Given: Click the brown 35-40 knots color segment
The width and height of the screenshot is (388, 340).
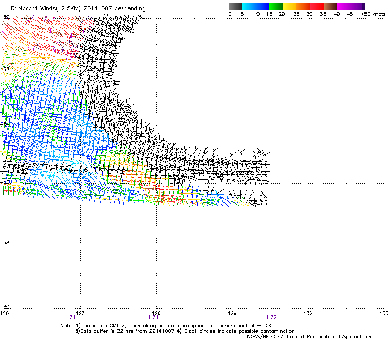Looking at the screenshot, I should (x=330, y=6).
